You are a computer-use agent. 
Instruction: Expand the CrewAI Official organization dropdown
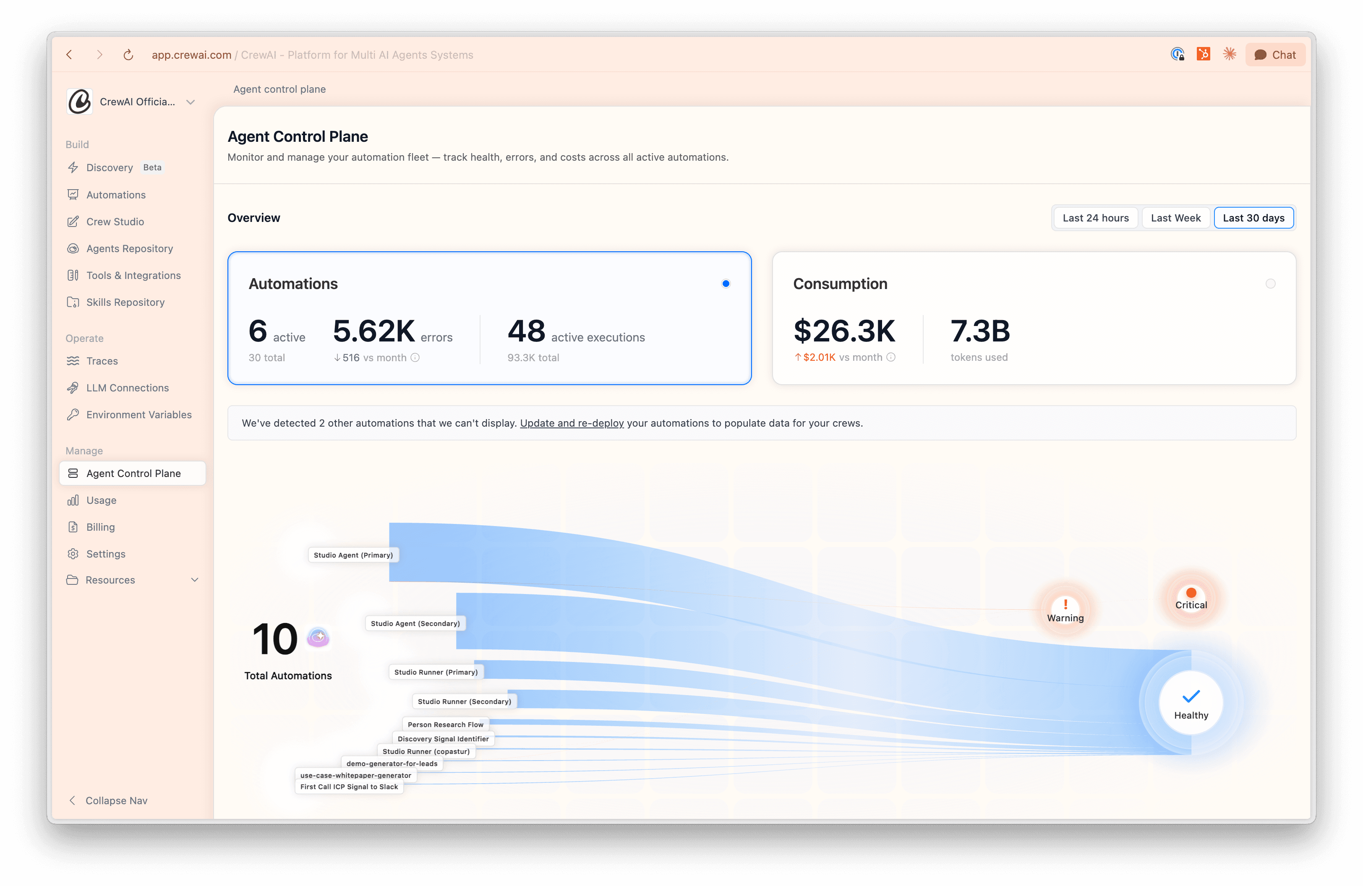pyautogui.click(x=191, y=102)
